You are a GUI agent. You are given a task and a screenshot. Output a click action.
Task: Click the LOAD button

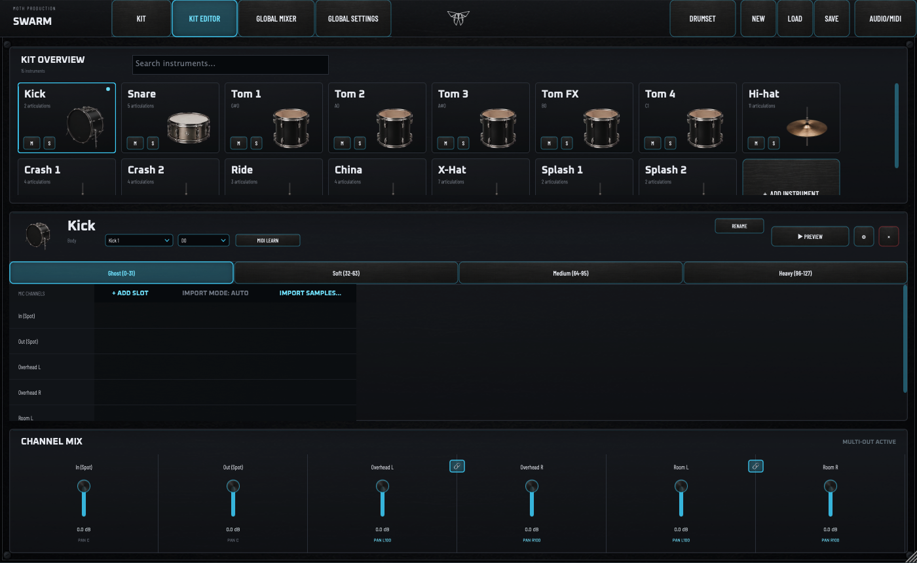tap(795, 18)
